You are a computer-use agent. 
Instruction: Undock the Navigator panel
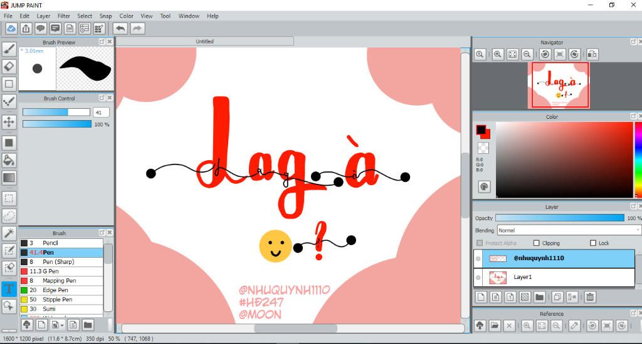[x=633, y=42]
